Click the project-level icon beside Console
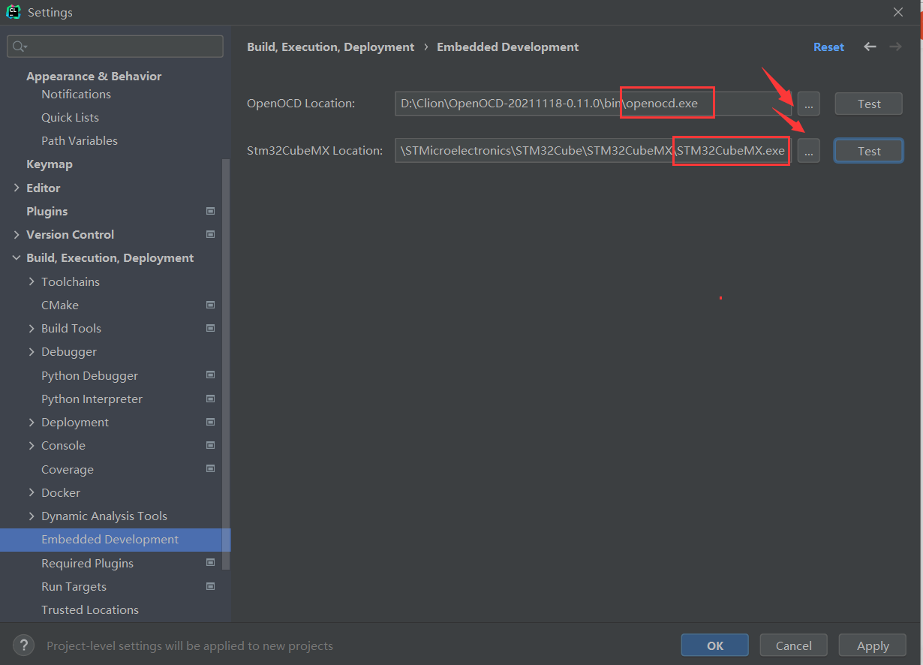Screen dimensions: 923x665 pos(211,446)
